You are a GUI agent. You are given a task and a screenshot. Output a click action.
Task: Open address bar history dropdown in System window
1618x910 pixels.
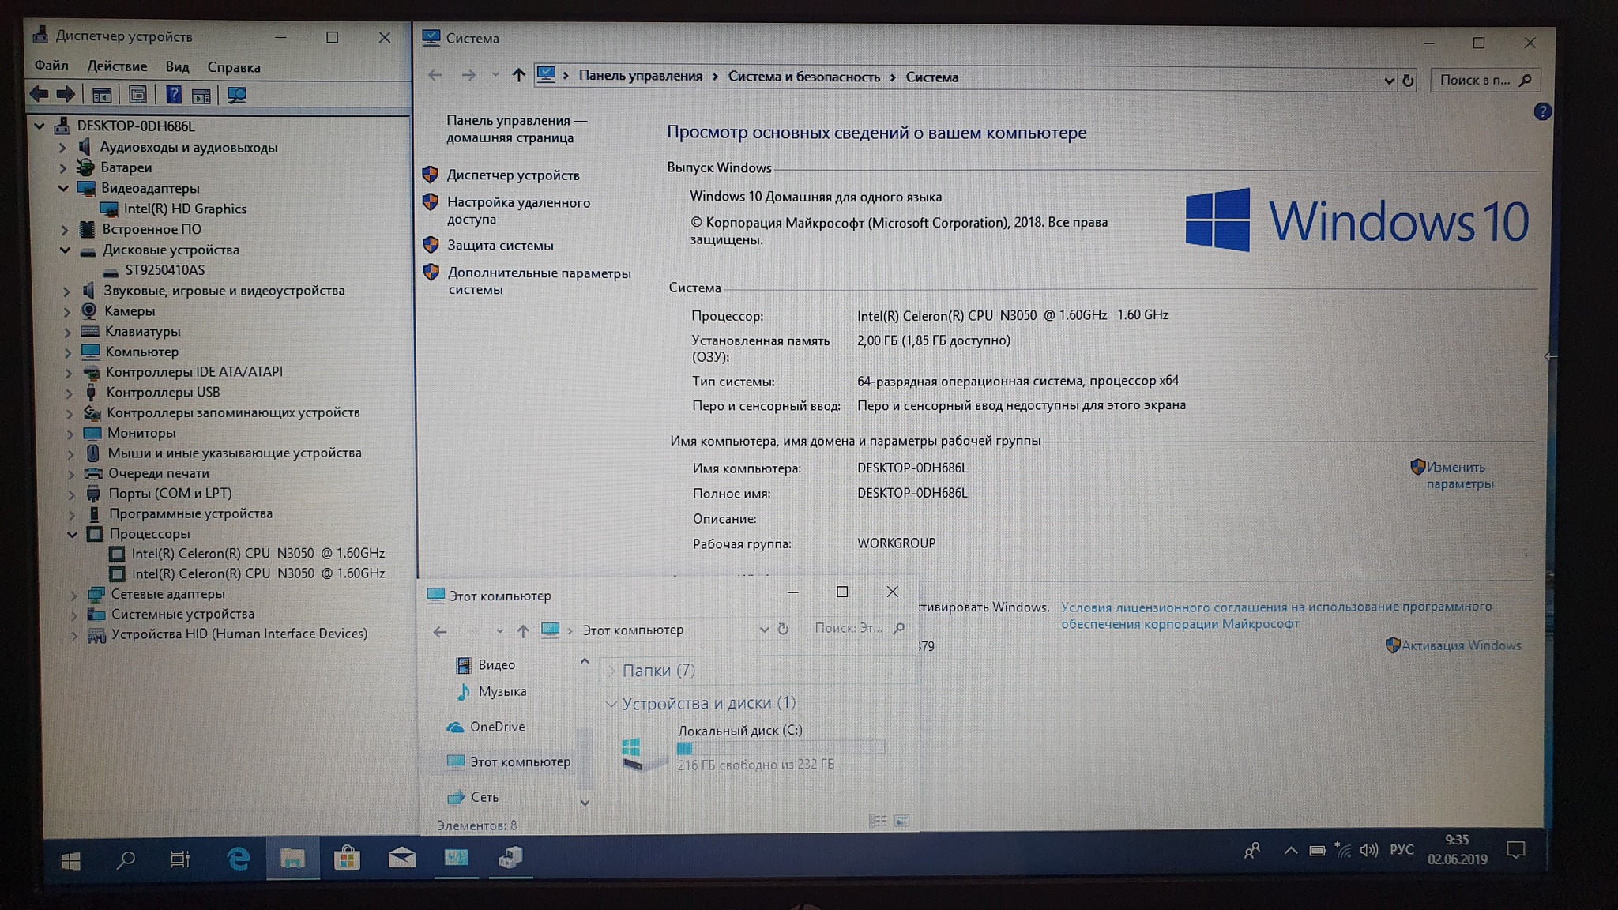point(1389,80)
